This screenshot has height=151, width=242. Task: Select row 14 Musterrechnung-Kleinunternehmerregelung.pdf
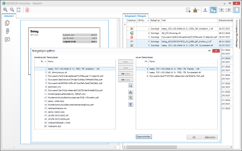75,105
